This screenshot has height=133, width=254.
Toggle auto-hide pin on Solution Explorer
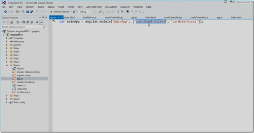point(43,18)
